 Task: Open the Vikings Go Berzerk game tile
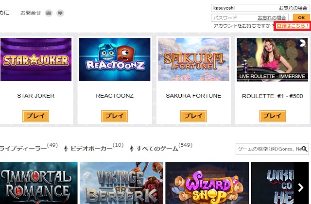tap(121, 183)
